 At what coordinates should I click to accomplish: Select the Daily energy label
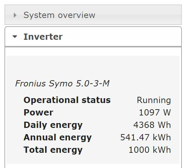pos(53,125)
